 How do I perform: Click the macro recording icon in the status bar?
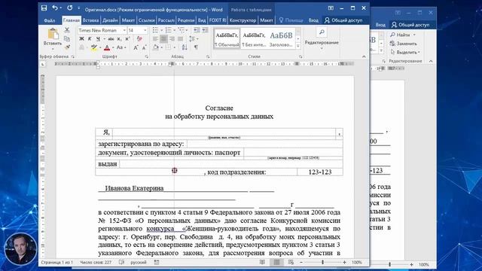157,263
